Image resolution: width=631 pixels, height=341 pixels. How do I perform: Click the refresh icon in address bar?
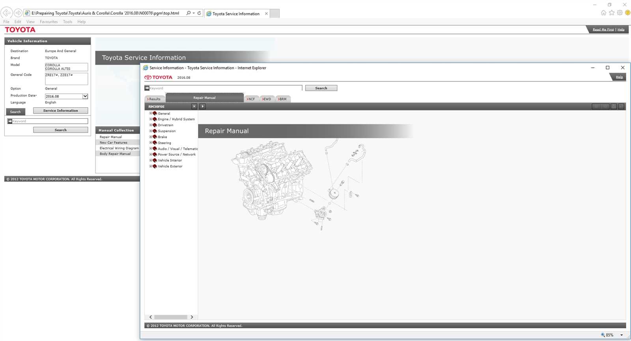199,13
